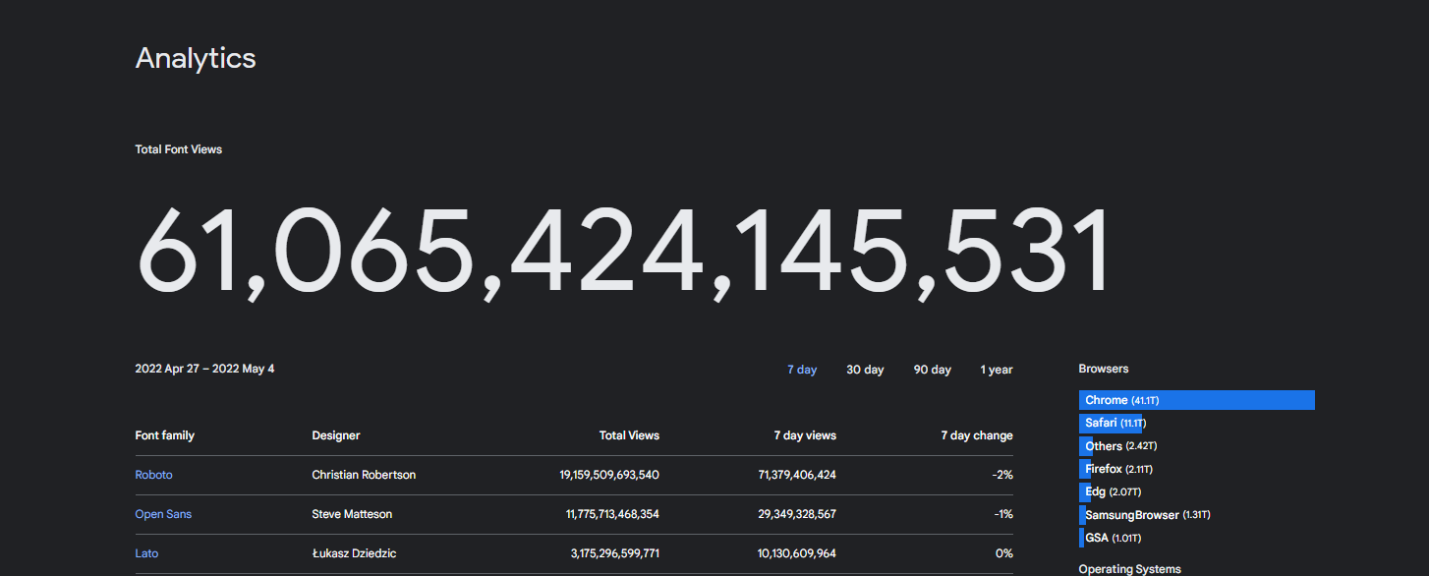The width and height of the screenshot is (1429, 576).
Task: Click the Designer column header
Action: pos(336,435)
